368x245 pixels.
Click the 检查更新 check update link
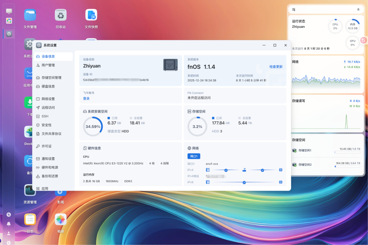[276, 67]
